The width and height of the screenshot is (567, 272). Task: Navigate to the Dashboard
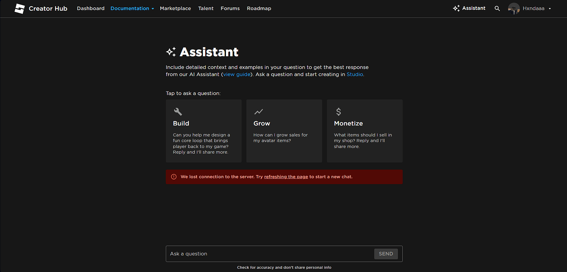click(x=90, y=8)
